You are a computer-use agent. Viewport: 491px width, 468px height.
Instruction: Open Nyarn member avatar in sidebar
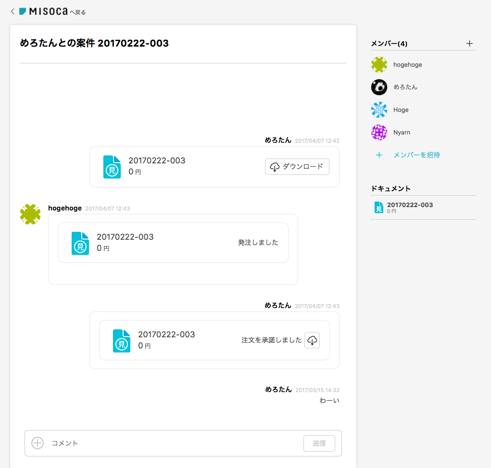379,132
